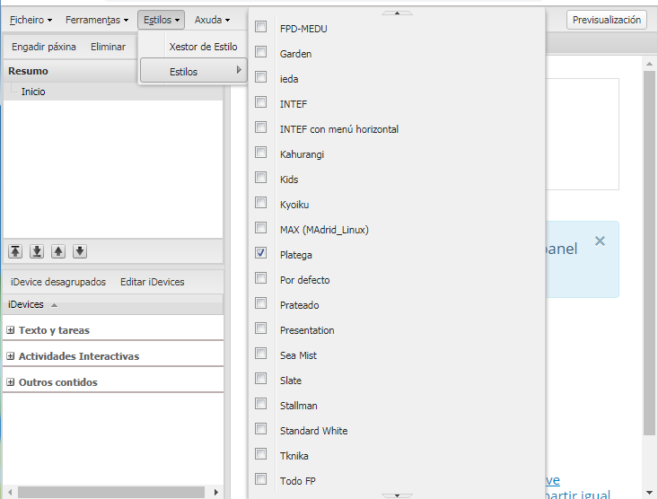This screenshot has height=499, width=658.
Task: Expand the Actividades Interactivas group
Action: (11, 356)
